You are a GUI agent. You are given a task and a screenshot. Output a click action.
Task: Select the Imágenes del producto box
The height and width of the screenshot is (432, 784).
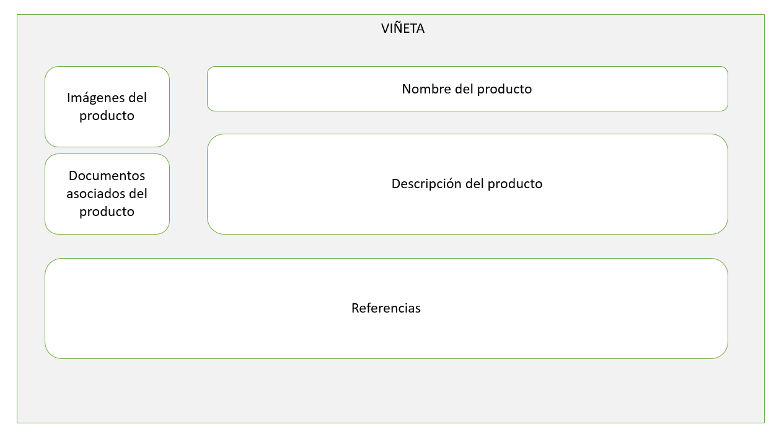(107, 130)
